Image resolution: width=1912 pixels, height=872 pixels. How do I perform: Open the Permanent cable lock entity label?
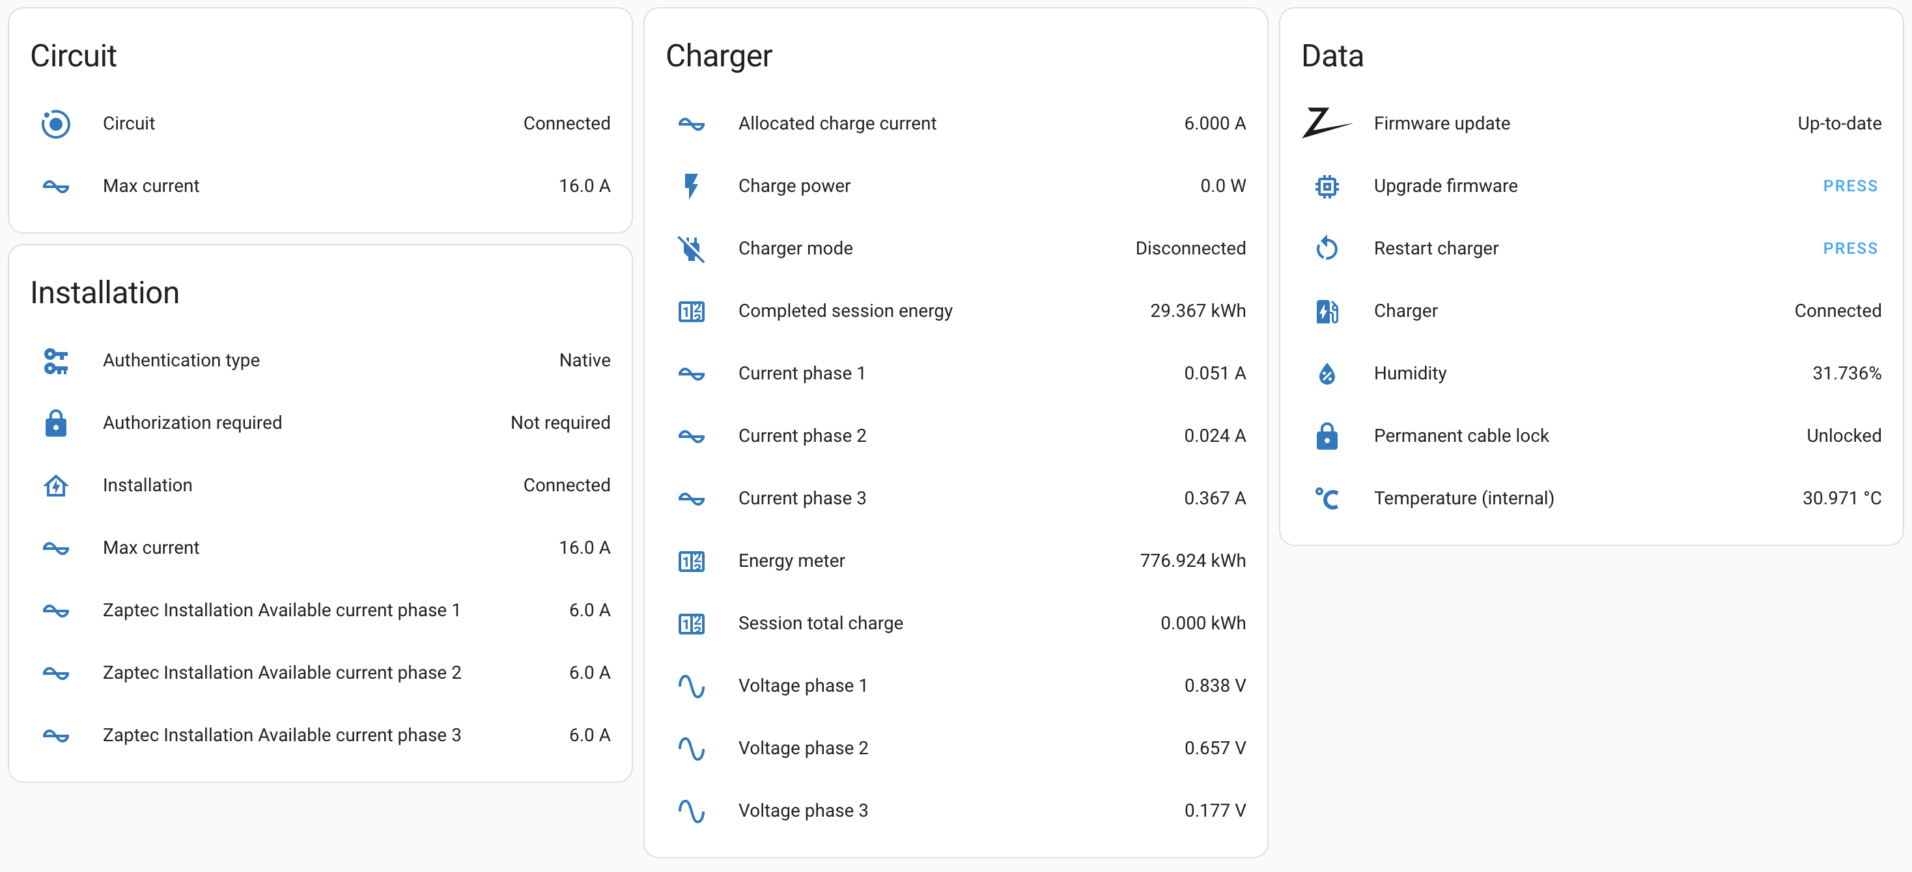1461,435
